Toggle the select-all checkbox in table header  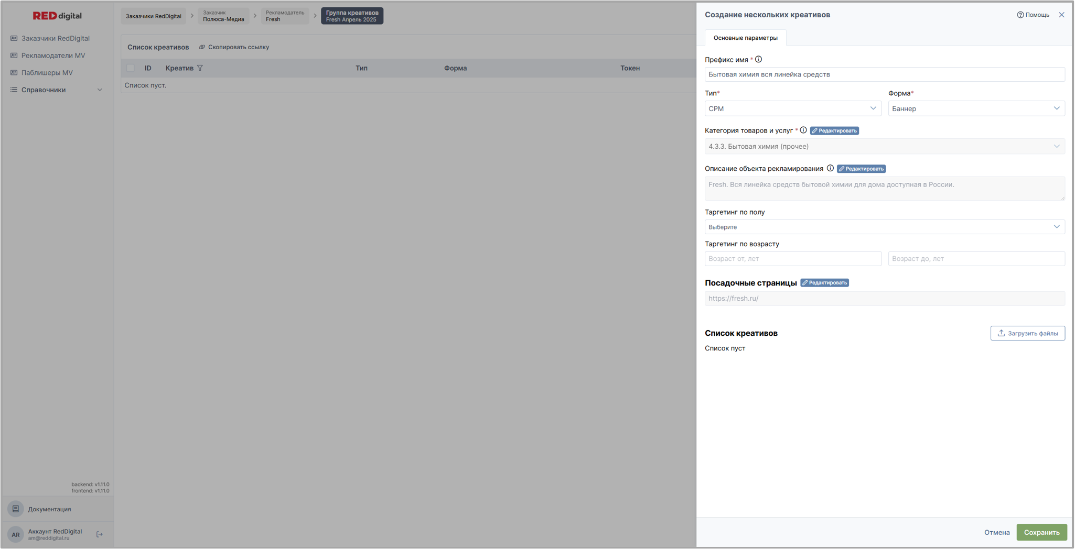(x=131, y=68)
